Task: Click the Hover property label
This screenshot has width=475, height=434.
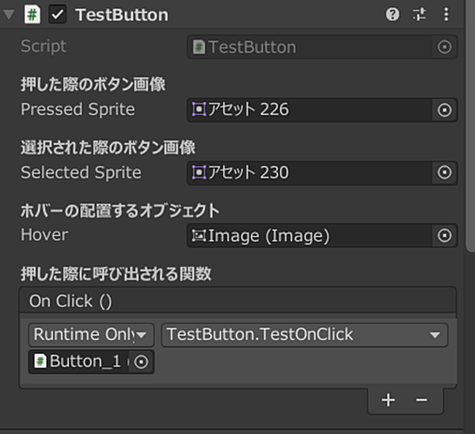Action: point(45,235)
